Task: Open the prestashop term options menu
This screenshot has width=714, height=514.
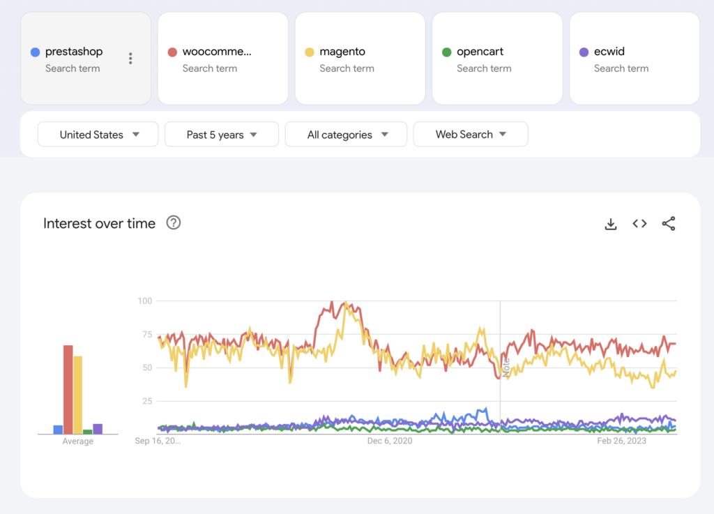Action: coord(130,59)
